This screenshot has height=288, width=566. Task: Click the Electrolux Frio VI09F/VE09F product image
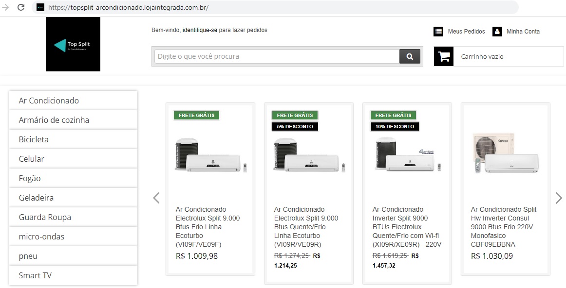coord(211,155)
